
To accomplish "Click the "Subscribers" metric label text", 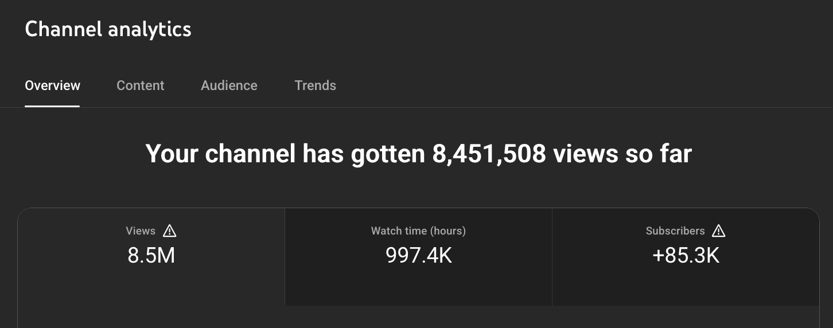I will (675, 231).
